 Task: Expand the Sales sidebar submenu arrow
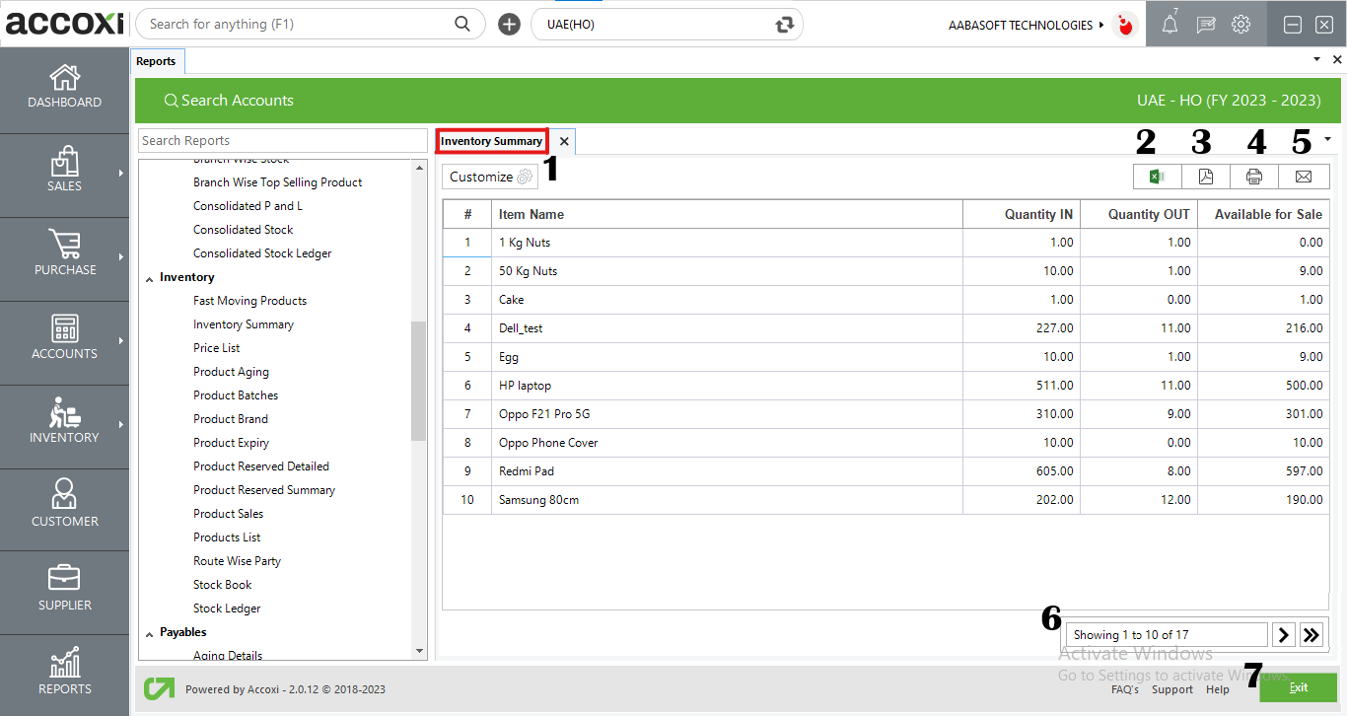(x=121, y=174)
